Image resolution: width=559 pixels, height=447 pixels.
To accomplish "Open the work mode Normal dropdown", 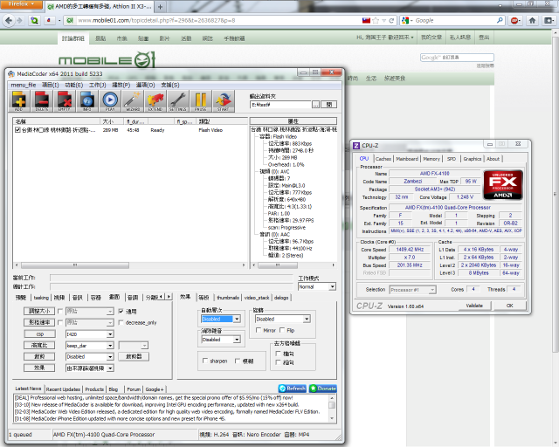I will click(x=317, y=286).
